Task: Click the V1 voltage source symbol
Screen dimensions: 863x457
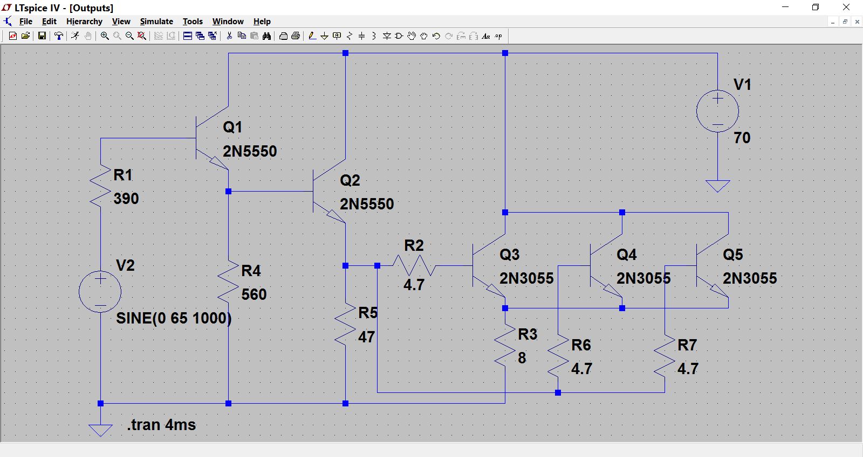Action: pos(717,111)
